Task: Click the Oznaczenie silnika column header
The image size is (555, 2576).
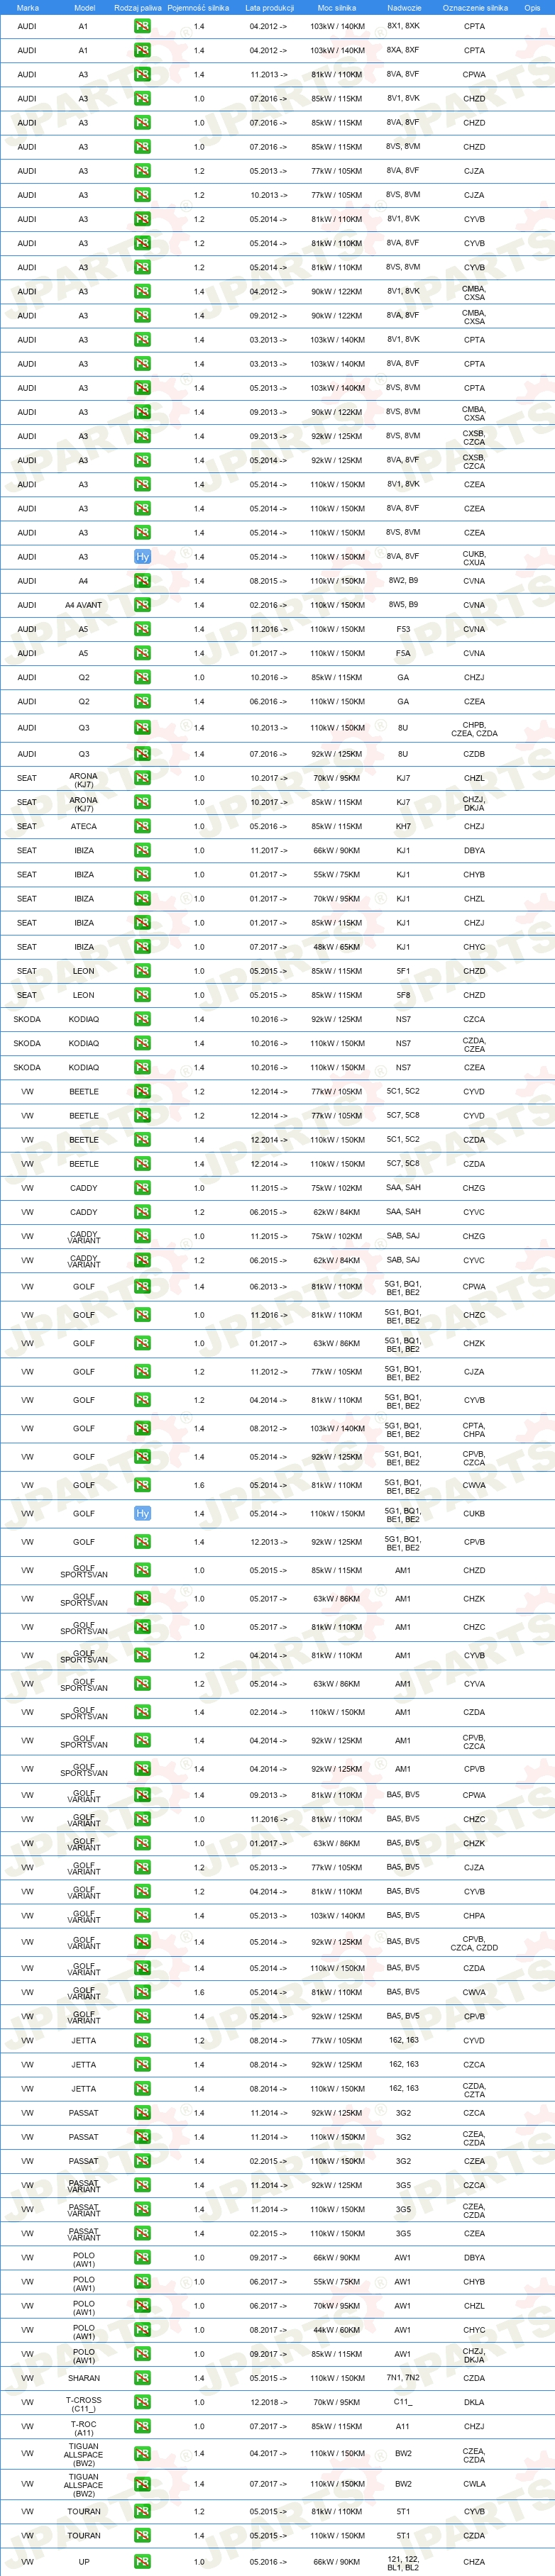Action: coord(475,7)
